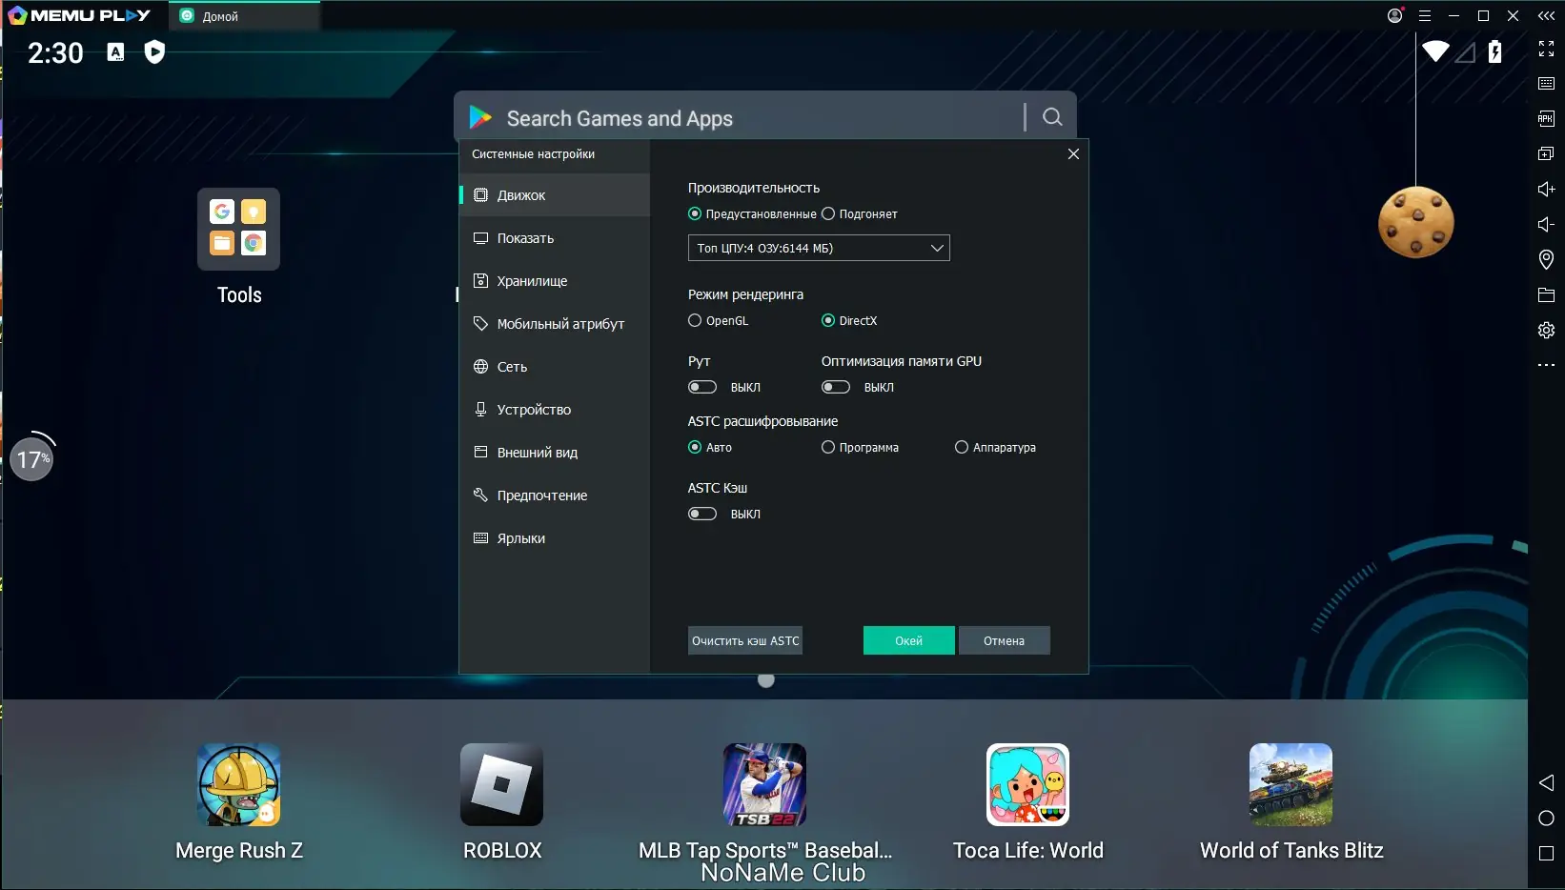Select the OpenGL render mode
Viewport: 1565px width, 890px height.
coord(719,321)
